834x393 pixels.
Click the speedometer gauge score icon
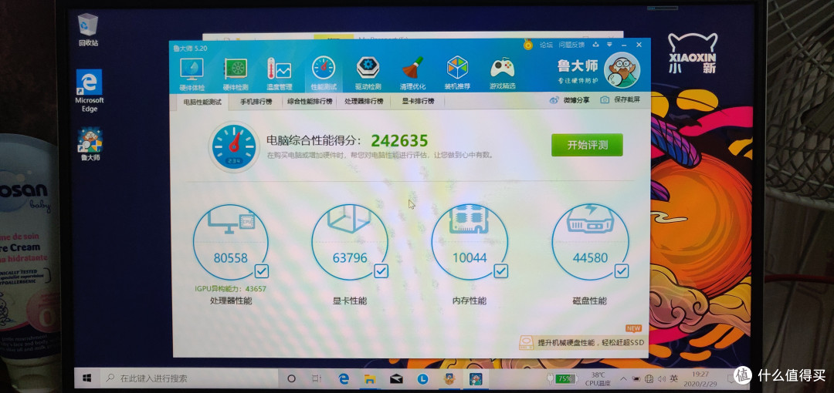point(234,147)
